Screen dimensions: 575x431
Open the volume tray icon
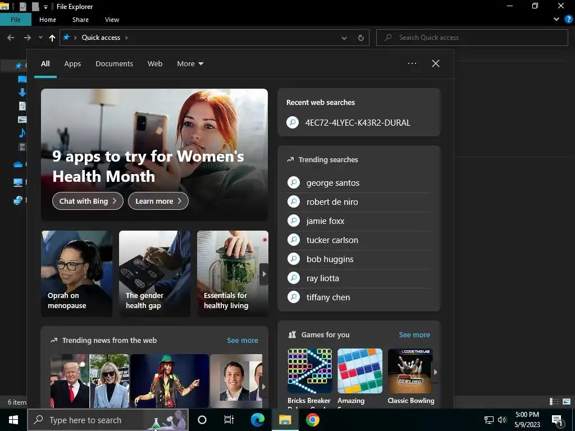click(x=502, y=420)
